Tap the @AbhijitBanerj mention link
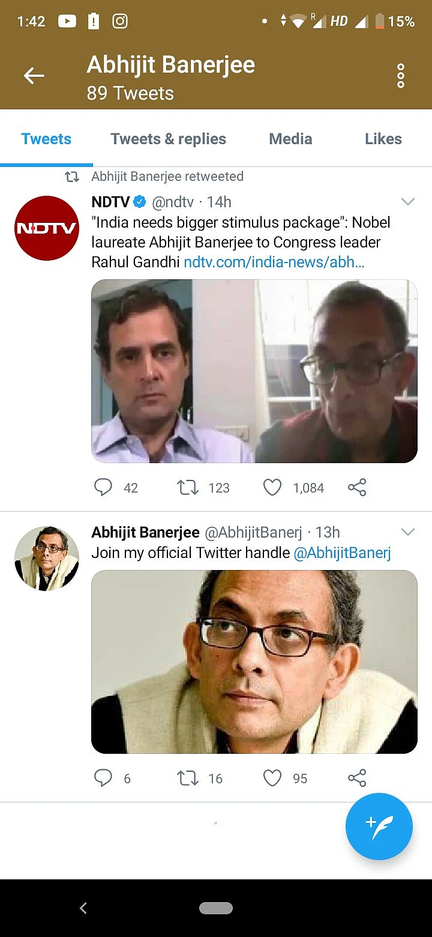 pos(342,553)
